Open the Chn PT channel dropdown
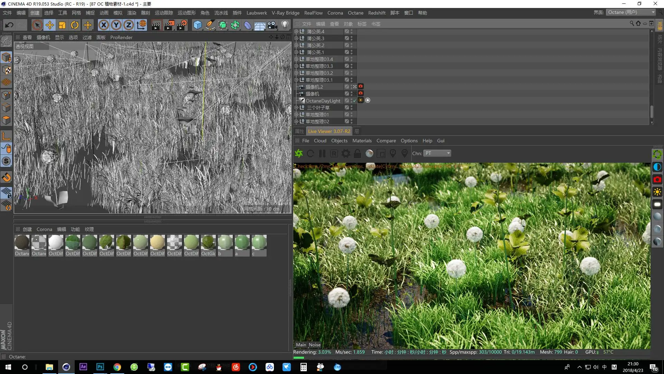 coord(437,153)
